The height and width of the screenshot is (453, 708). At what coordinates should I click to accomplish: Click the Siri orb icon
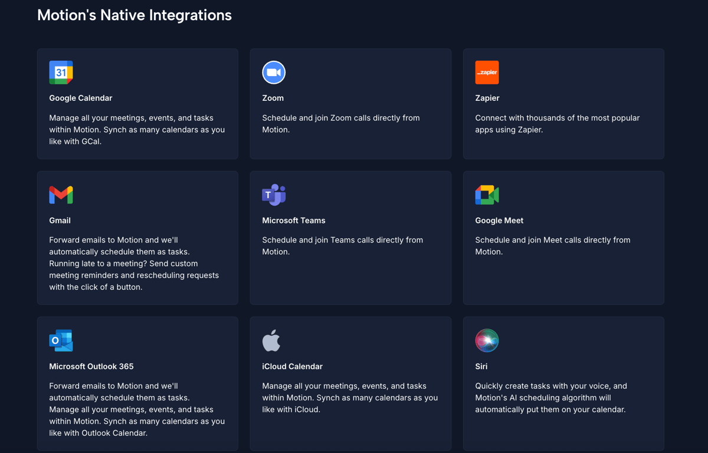point(487,340)
